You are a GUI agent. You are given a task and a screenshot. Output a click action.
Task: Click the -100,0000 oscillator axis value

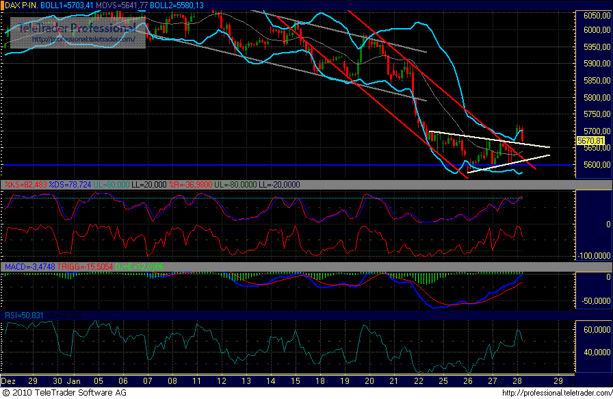[593, 256]
